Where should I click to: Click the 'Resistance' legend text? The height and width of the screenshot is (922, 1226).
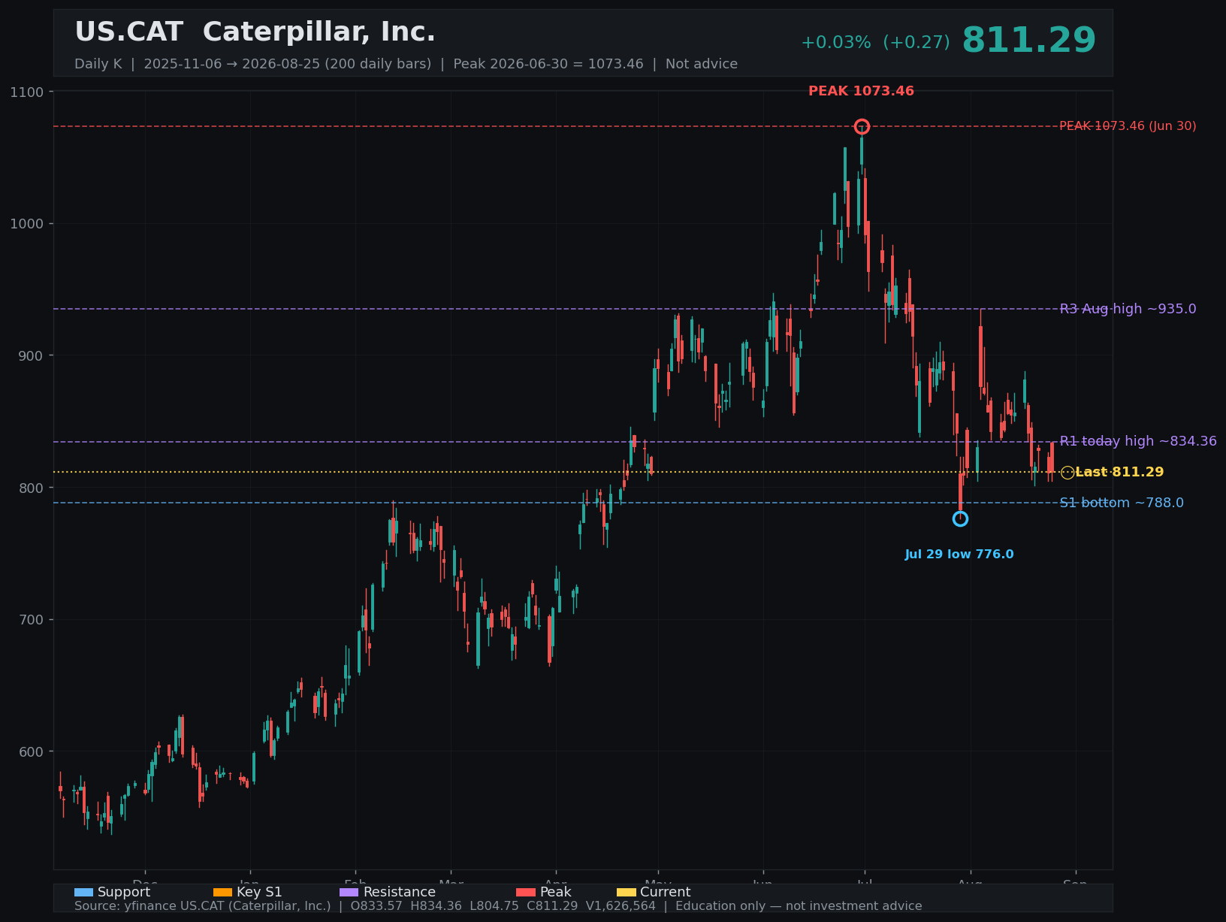coord(399,892)
